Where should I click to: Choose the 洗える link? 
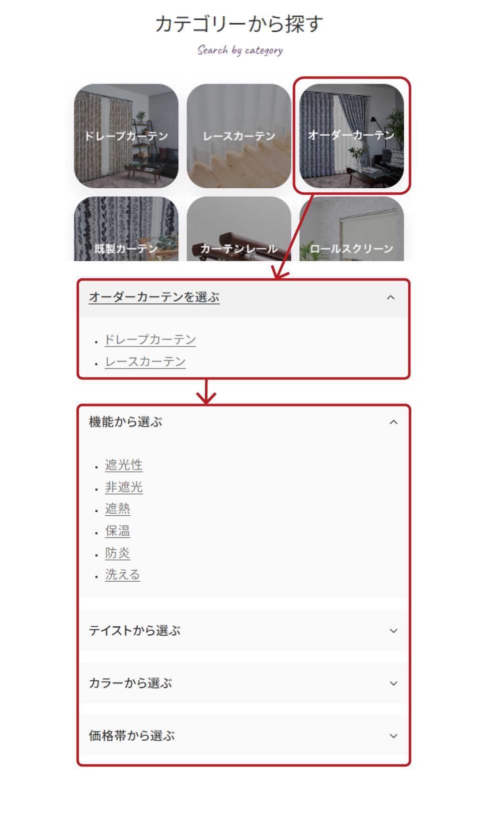[122, 575]
